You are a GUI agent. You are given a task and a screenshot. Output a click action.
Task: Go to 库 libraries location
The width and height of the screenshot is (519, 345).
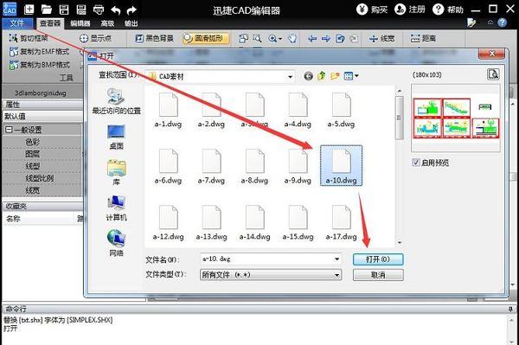(x=116, y=172)
